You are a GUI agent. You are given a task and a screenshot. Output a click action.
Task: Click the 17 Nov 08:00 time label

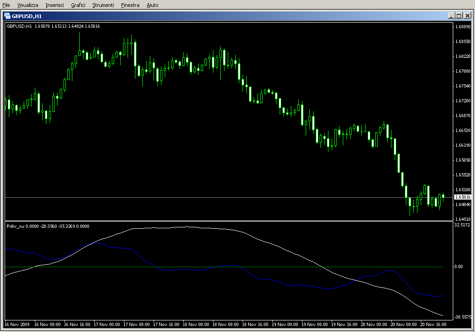(136, 325)
